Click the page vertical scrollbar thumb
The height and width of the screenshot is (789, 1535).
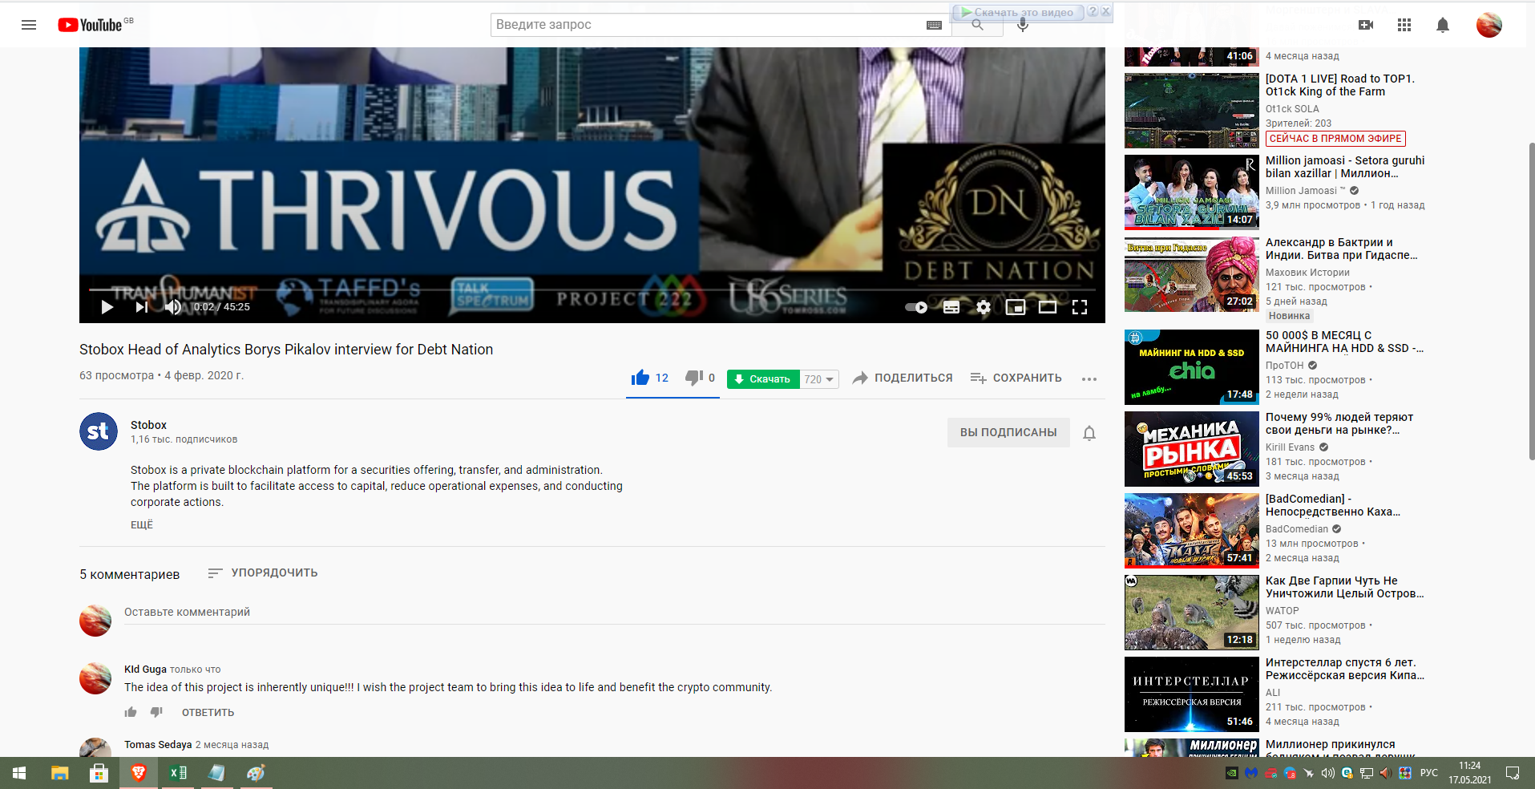1530,301
